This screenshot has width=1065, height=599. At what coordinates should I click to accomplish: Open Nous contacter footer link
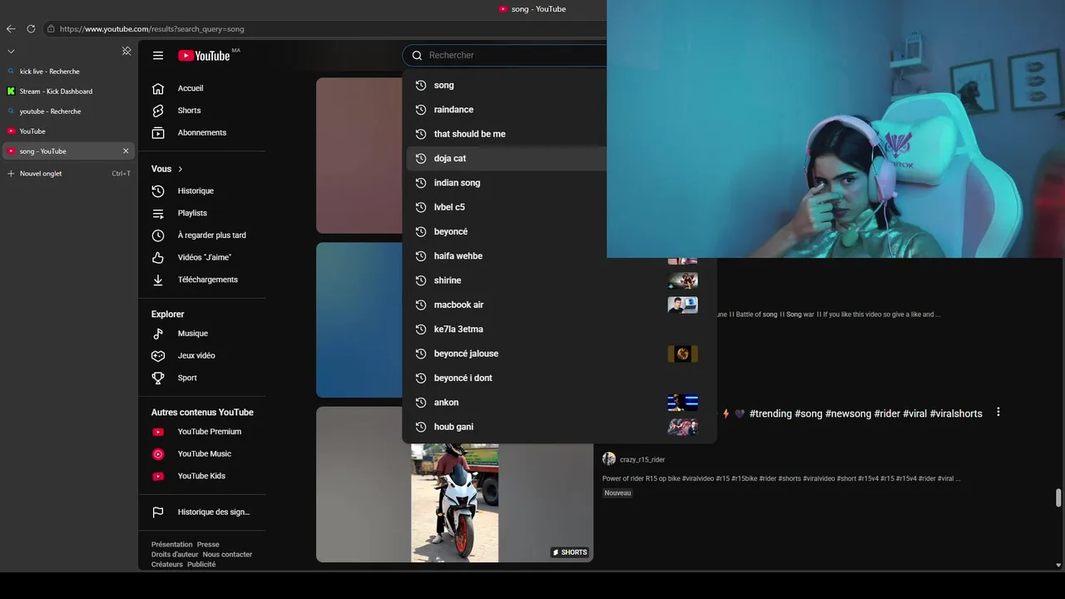[x=227, y=555]
